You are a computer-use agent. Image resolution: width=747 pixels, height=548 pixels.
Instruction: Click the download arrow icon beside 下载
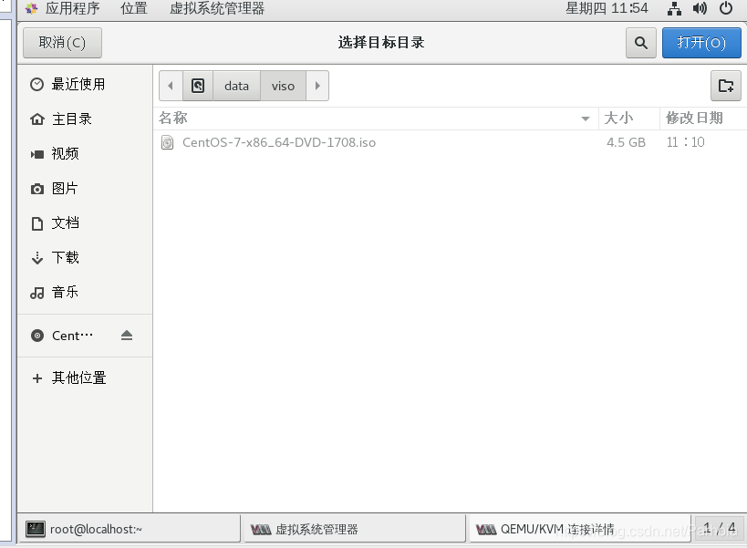pyautogui.click(x=37, y=258)
